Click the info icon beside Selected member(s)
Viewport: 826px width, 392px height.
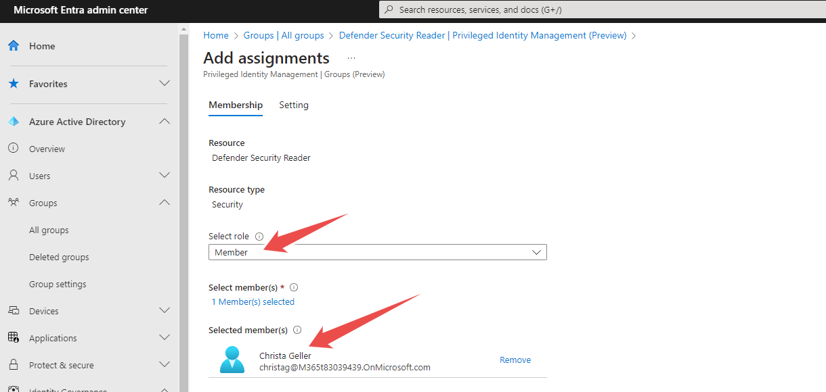coord(297,330)
